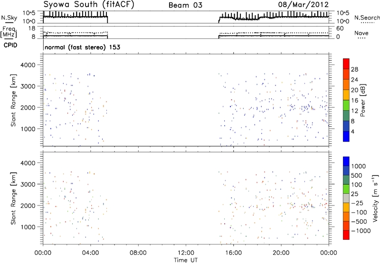Select the 'Beam 03' header label
This screenshot has width=380, height=263.
click(x=185, y=5)
